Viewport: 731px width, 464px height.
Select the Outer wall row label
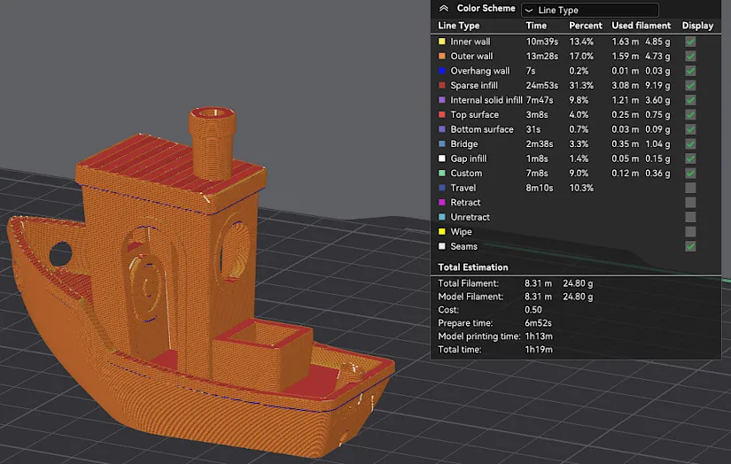tap(471, 56)
